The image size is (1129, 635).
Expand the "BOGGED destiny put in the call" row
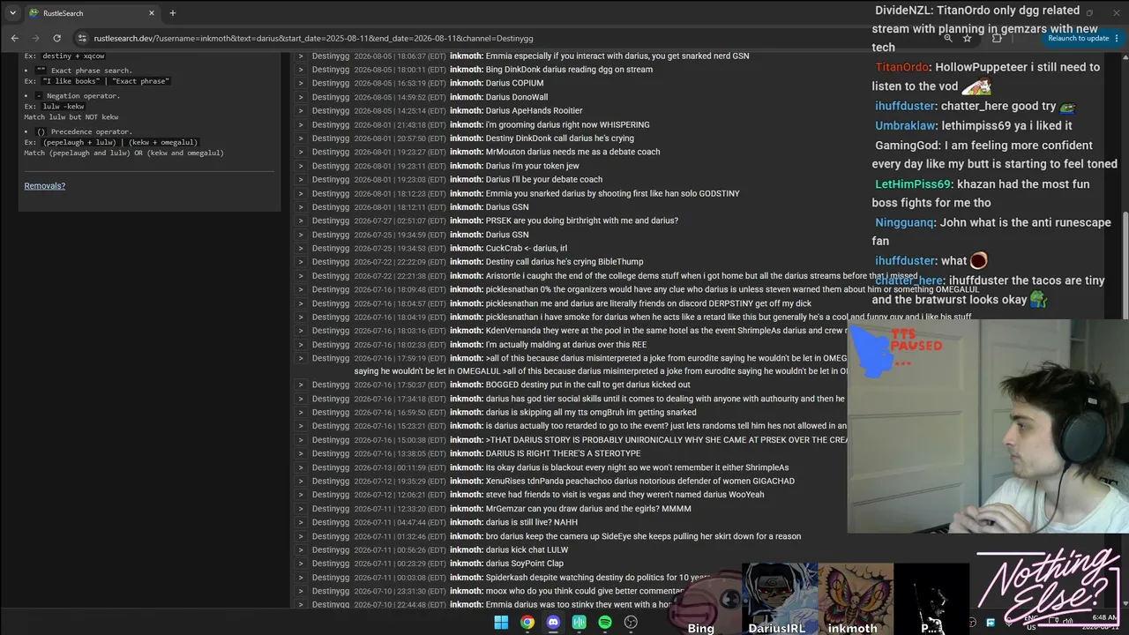point(301,385)
